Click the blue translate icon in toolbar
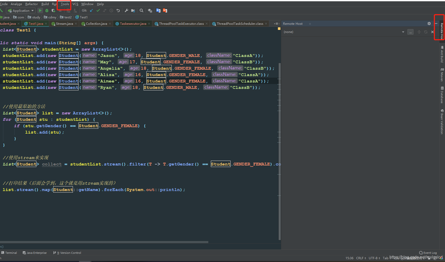 pyautogui.click(x=158, y=10)
